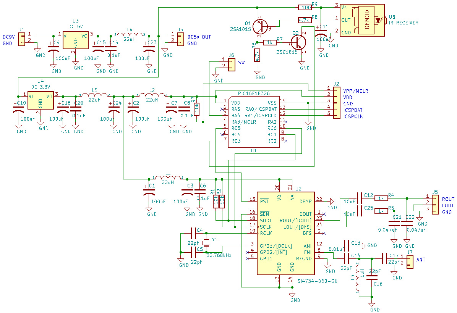Screen dimensions: 457x313
Task: Select the L4 22uH inductor coil
Action: coord(130,35)
